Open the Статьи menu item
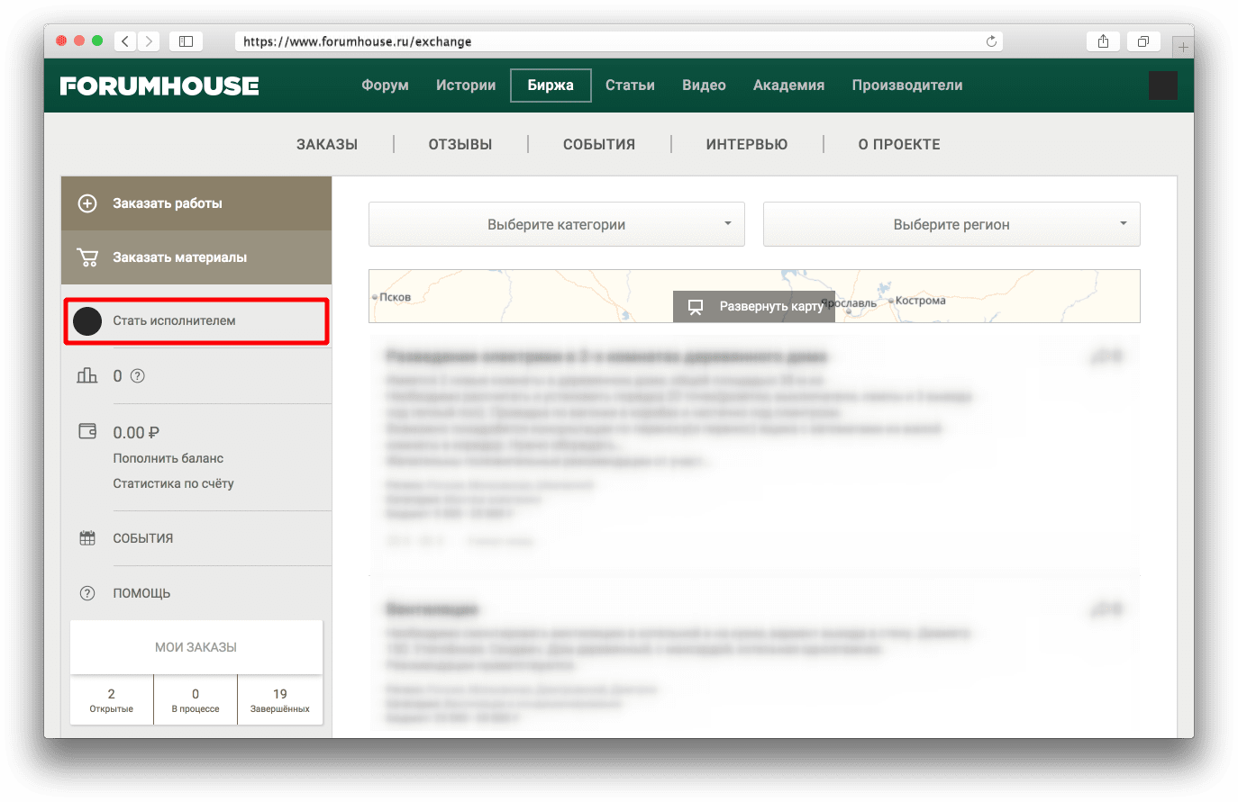 coord(630,86)
